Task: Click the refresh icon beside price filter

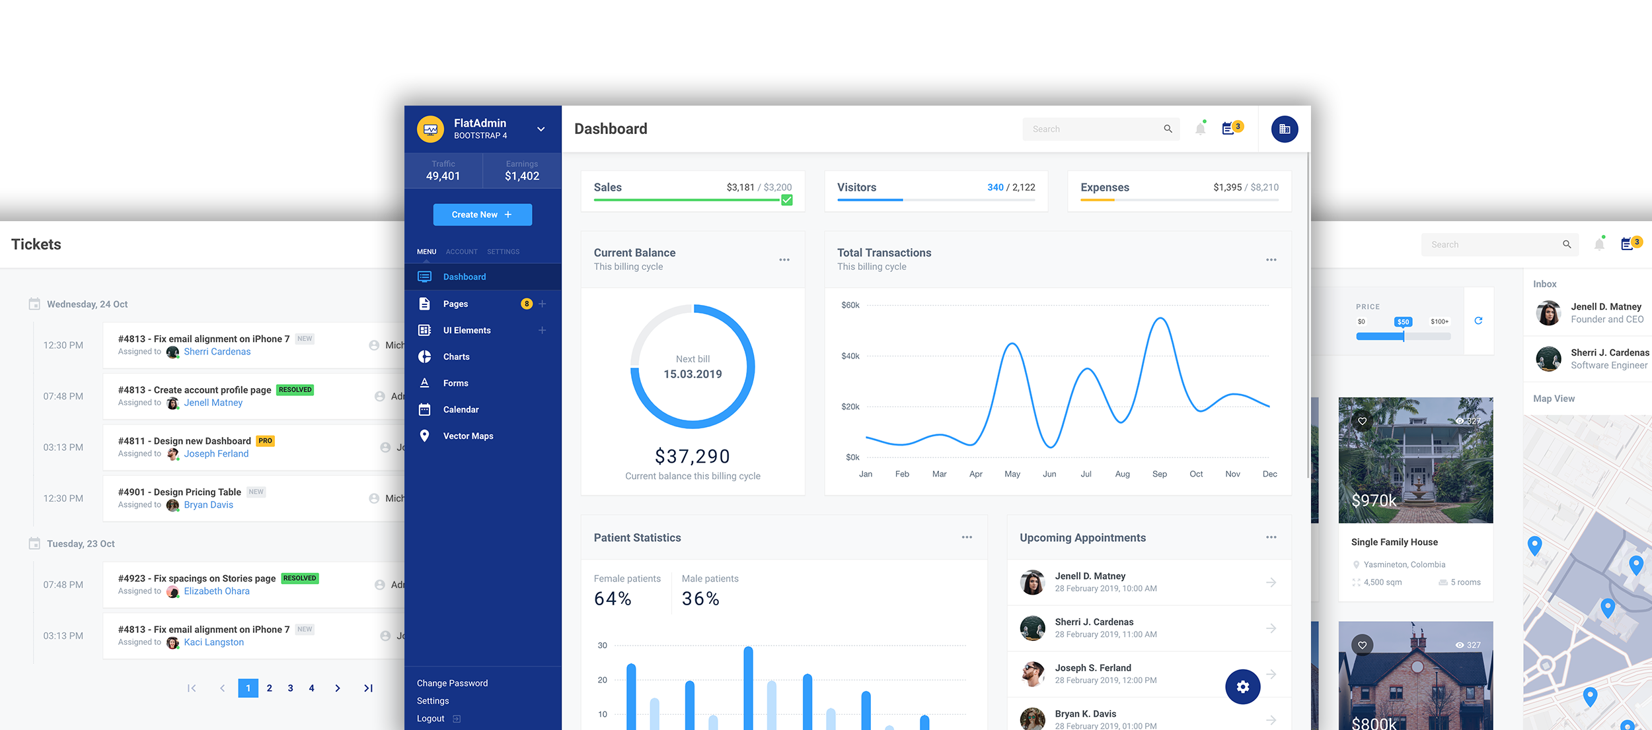Action: [x=1478, y=321]
